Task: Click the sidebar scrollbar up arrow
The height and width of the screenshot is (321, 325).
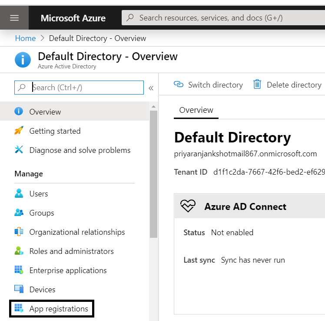Action: pyautogui.click(x=153, y=107)
